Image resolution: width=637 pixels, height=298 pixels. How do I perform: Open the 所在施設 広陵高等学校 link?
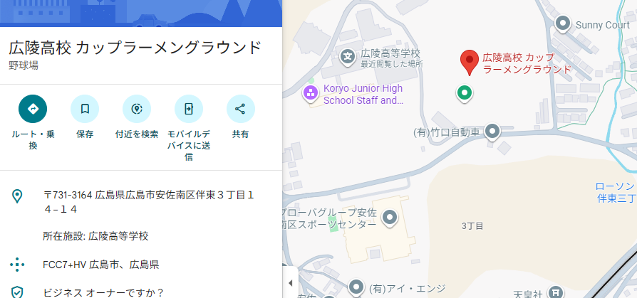point(96,236)
